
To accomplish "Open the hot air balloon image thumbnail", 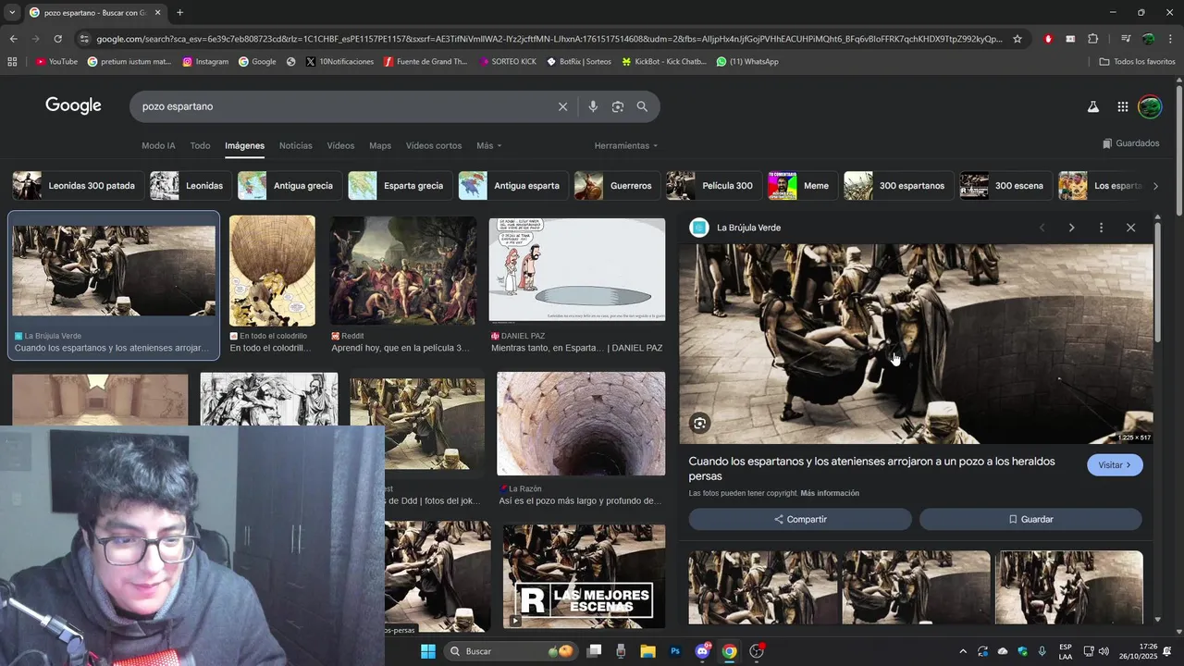I will pyautogui.click(x=272, y=271).
